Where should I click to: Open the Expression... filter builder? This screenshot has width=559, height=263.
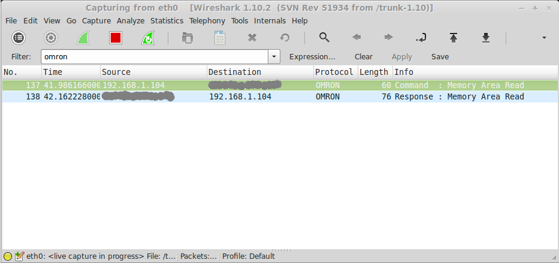pyautogui.click(x=312, y=57)
